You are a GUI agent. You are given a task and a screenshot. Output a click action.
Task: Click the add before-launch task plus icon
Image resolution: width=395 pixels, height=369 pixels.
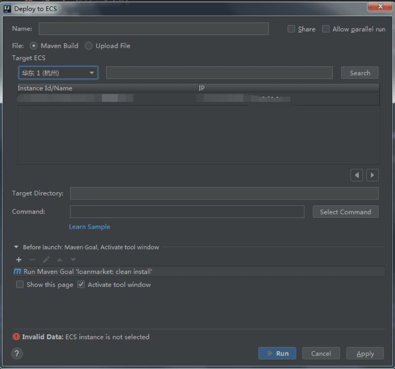pyautogui.click(x=19, y=259)
